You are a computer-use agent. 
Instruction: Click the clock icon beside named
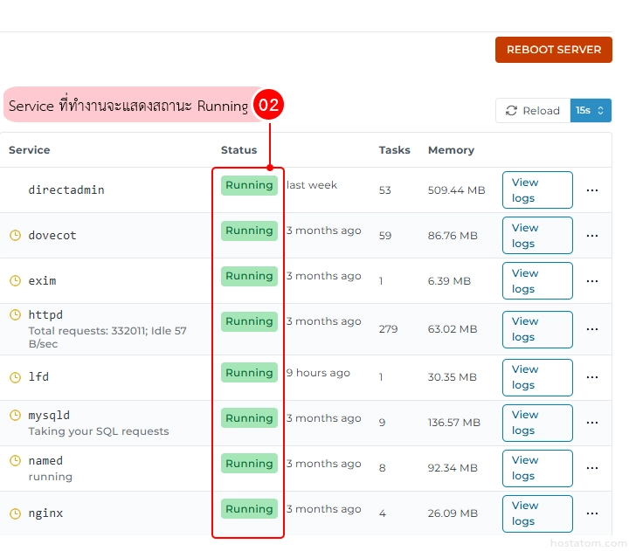click(x=15, y=460)
